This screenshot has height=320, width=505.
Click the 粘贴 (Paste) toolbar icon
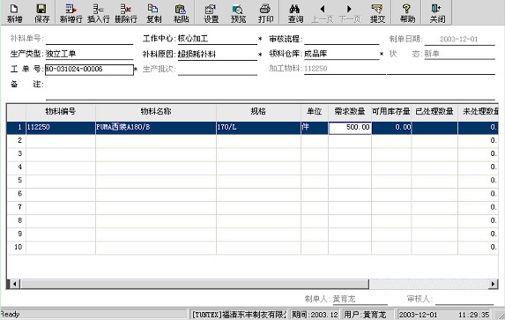181,13
